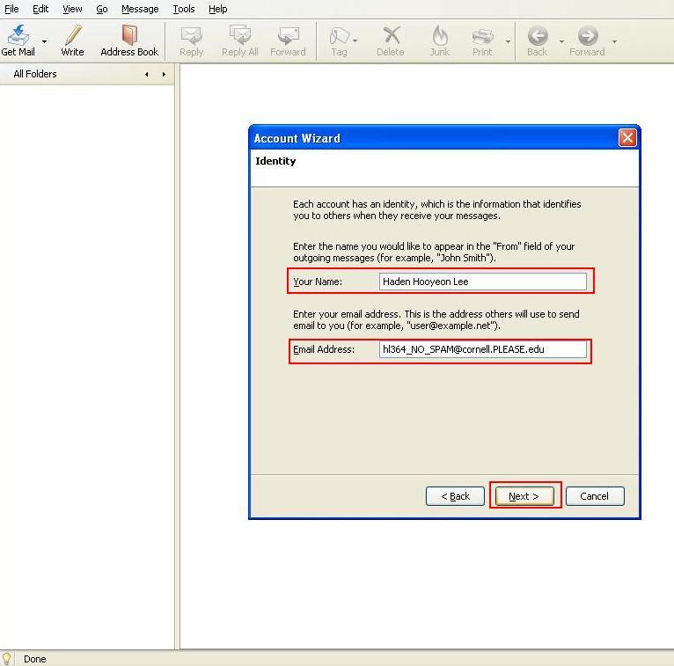This screenshot has height=666, width=674.
Task: Click the lightbulb icon in status bar
Action: point(8,658)
